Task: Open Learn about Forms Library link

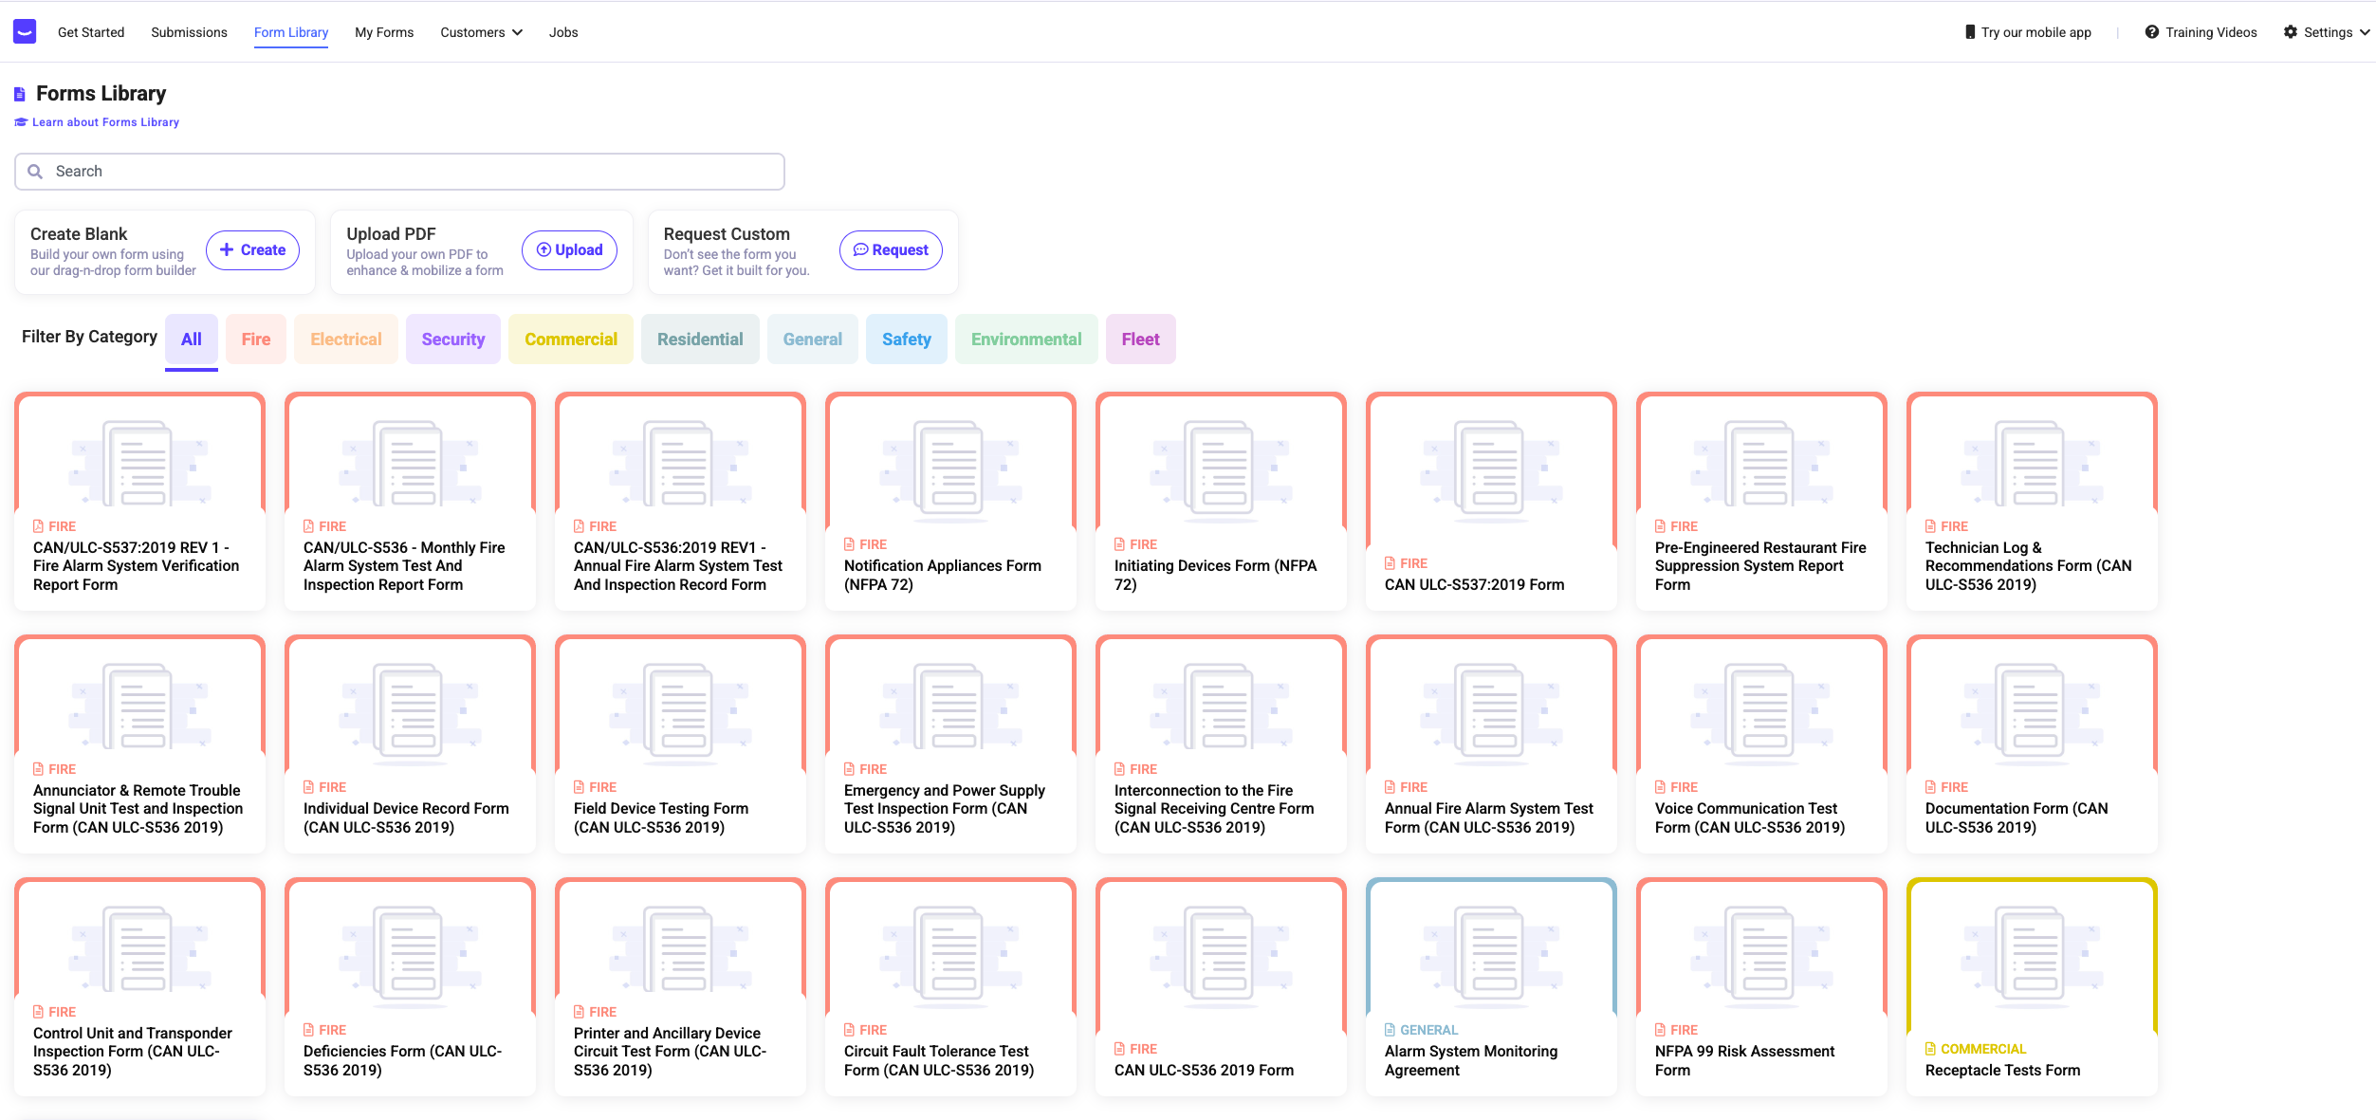Action: coord(105,122)
